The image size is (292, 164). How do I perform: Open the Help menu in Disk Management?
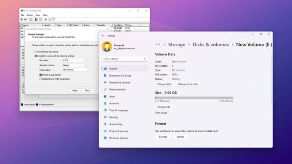pos(45,15)
